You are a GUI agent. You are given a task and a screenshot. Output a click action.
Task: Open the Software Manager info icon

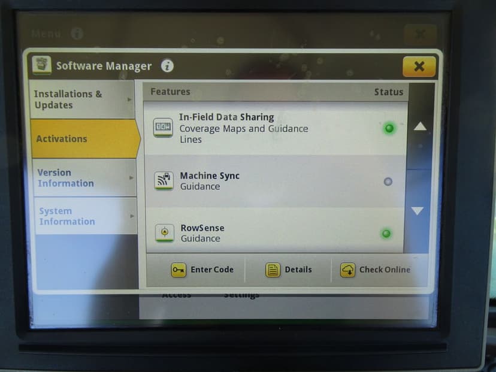(167, 66)
